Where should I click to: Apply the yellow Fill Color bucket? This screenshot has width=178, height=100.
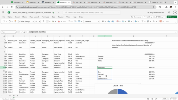[53, 21]
